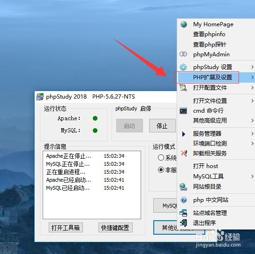
Task: Select 站点域名管理 menu entry
Action: pos(216,213)
